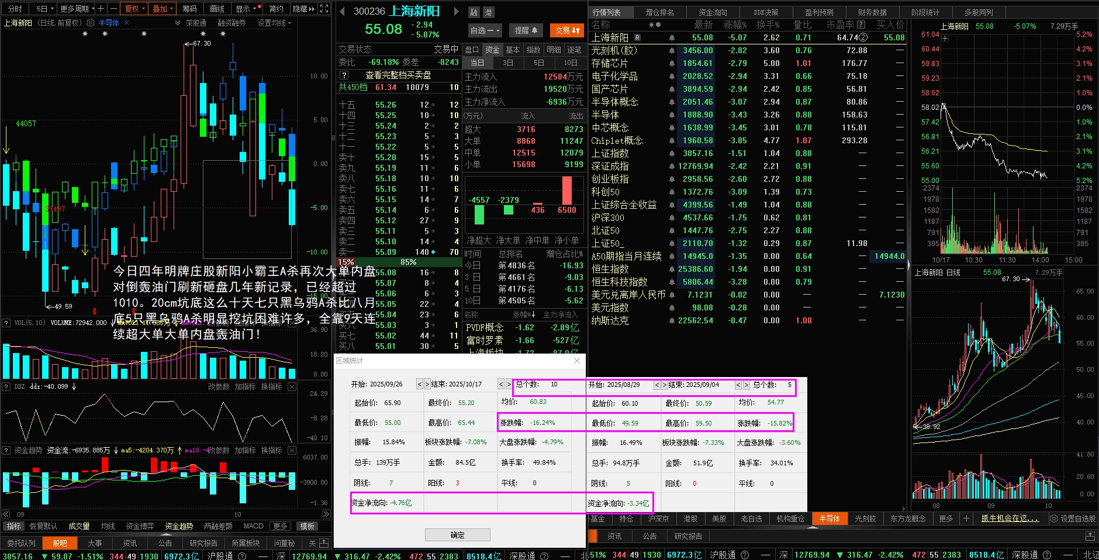Open the 资金趋势 indicator help question mark
Screen dimensions: 1099x560
point(6,450)
